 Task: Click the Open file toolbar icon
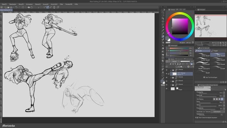pos(8,7)
